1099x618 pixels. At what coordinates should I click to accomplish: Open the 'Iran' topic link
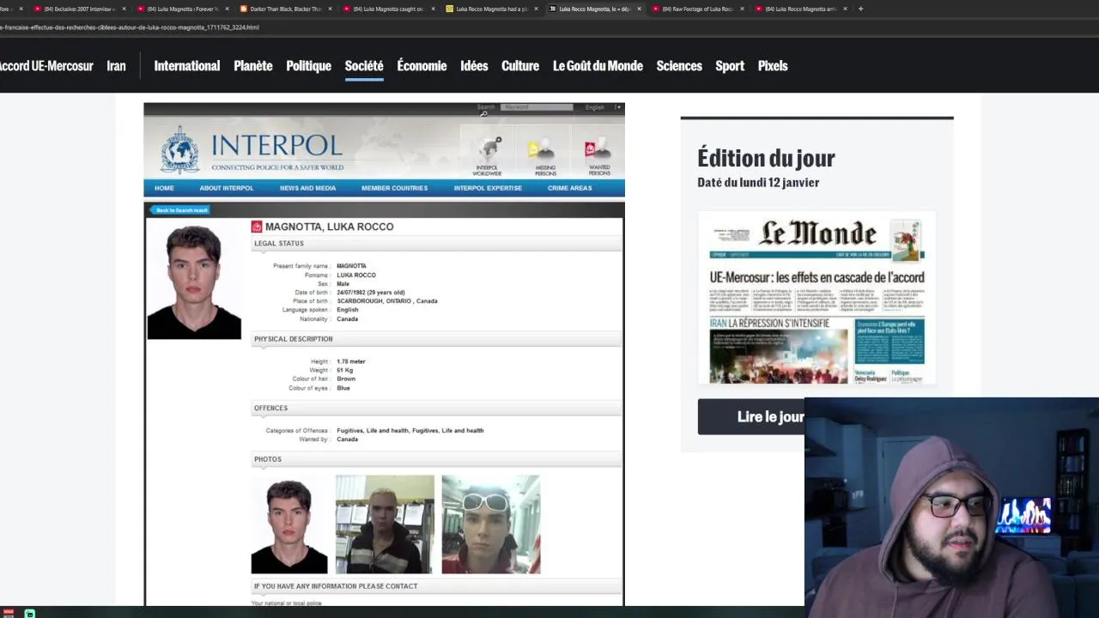point(116,66)
